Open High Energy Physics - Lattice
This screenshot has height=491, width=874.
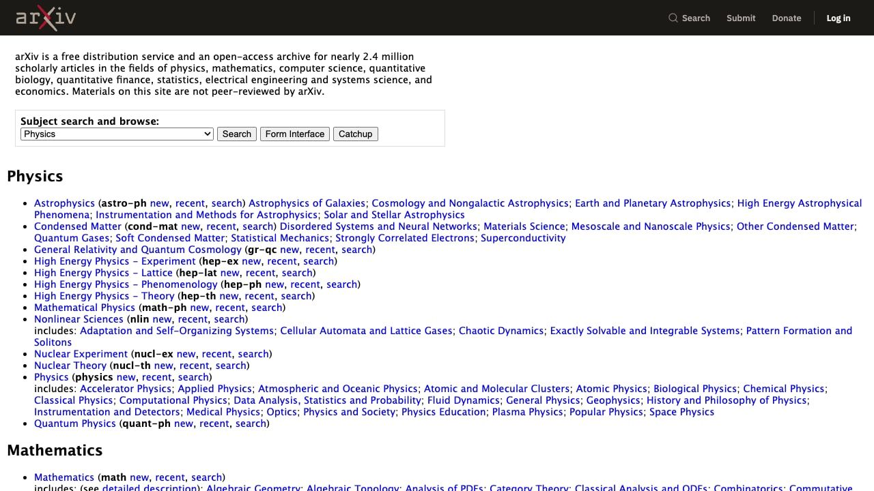(x=103, y=273)
